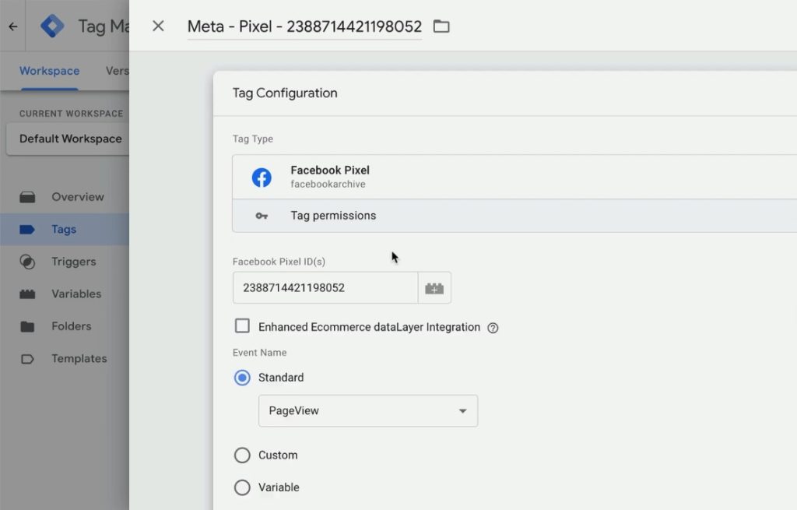The width and height of the screenshot is (797, 510).
Task: Click the 'Event Name' label
Action: (259, 353)
